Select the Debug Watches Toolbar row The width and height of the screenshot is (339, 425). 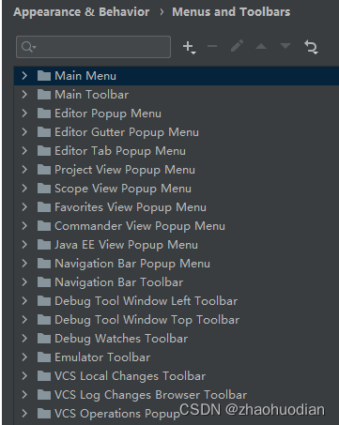pyautogui.click(x=177, y=339)
